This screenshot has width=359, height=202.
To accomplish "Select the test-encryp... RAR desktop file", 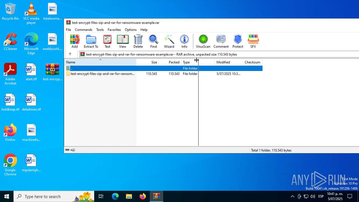I will (x=52, y=72).
